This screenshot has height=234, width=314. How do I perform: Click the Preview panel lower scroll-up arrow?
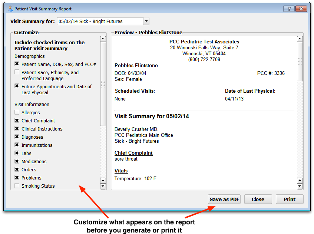[300, 181]
